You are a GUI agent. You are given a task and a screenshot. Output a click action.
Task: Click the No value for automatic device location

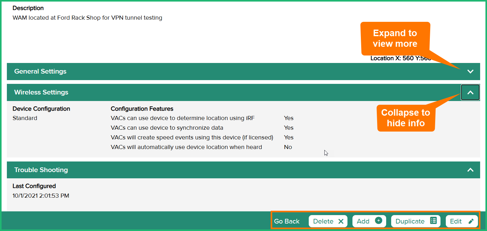[x=288, y=147]
